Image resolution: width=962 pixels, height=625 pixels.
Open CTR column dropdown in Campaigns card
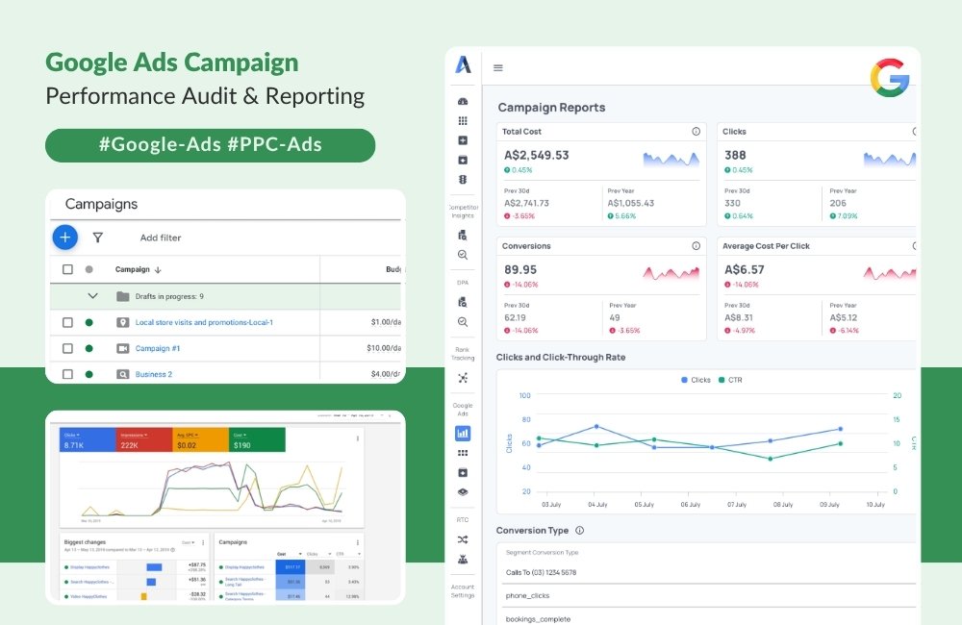347,554
